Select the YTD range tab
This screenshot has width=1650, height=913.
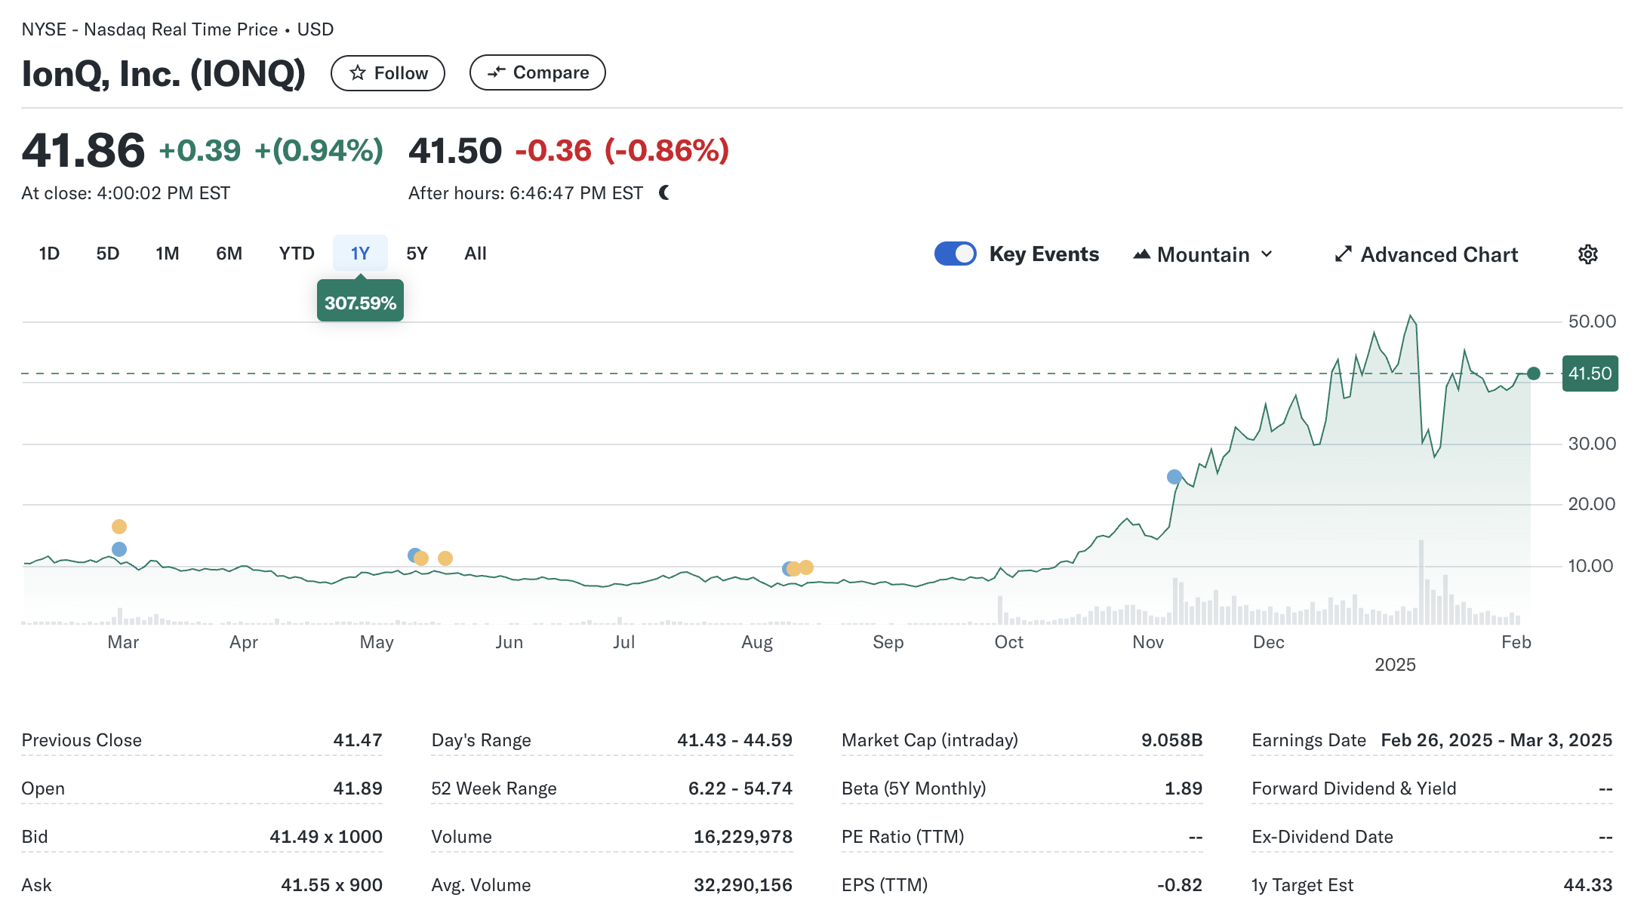point(296,254)
